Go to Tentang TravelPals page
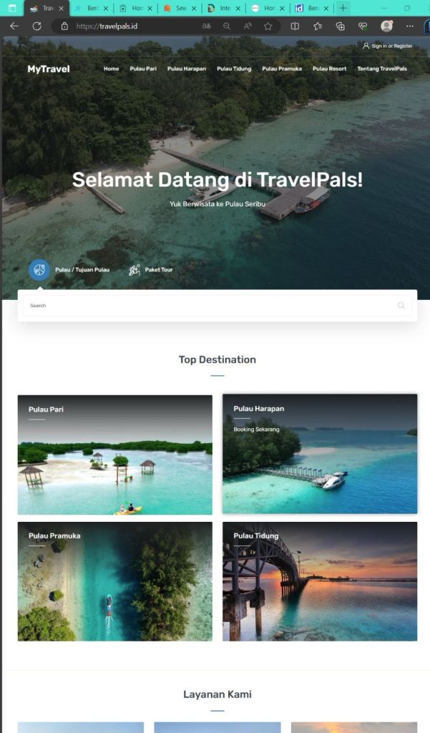Screen dimensions: 430x733 382,69
